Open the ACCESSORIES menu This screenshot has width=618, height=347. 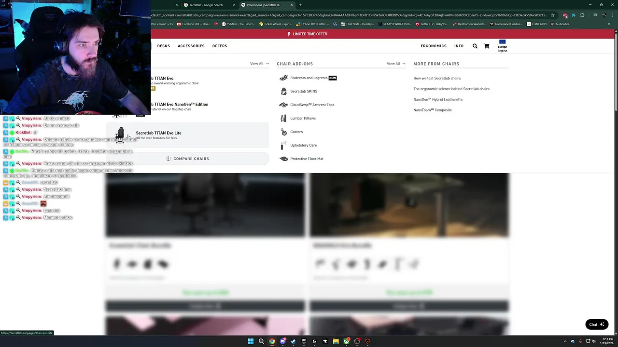tap(191, 46)
